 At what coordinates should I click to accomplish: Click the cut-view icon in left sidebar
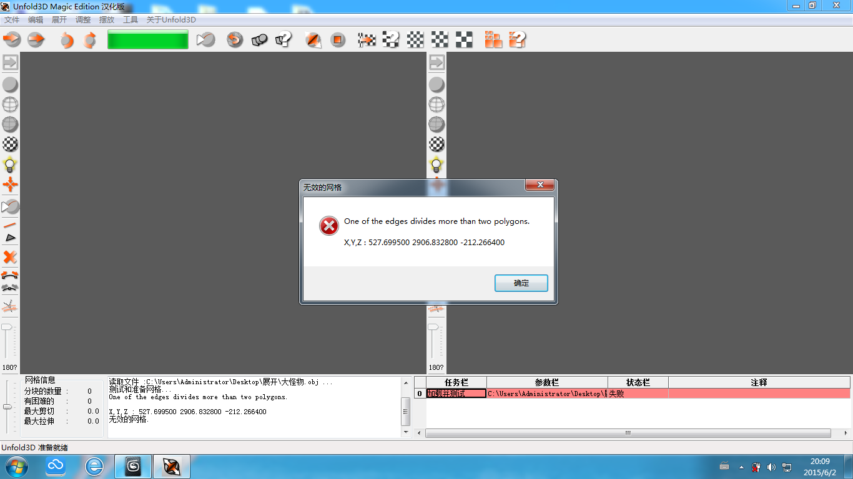(10, 206)
